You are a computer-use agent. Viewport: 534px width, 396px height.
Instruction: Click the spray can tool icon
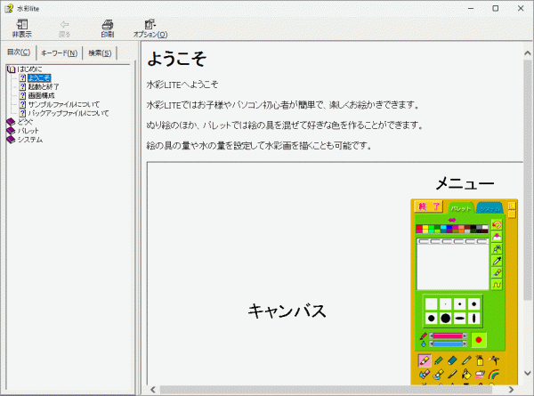[480, 360]
